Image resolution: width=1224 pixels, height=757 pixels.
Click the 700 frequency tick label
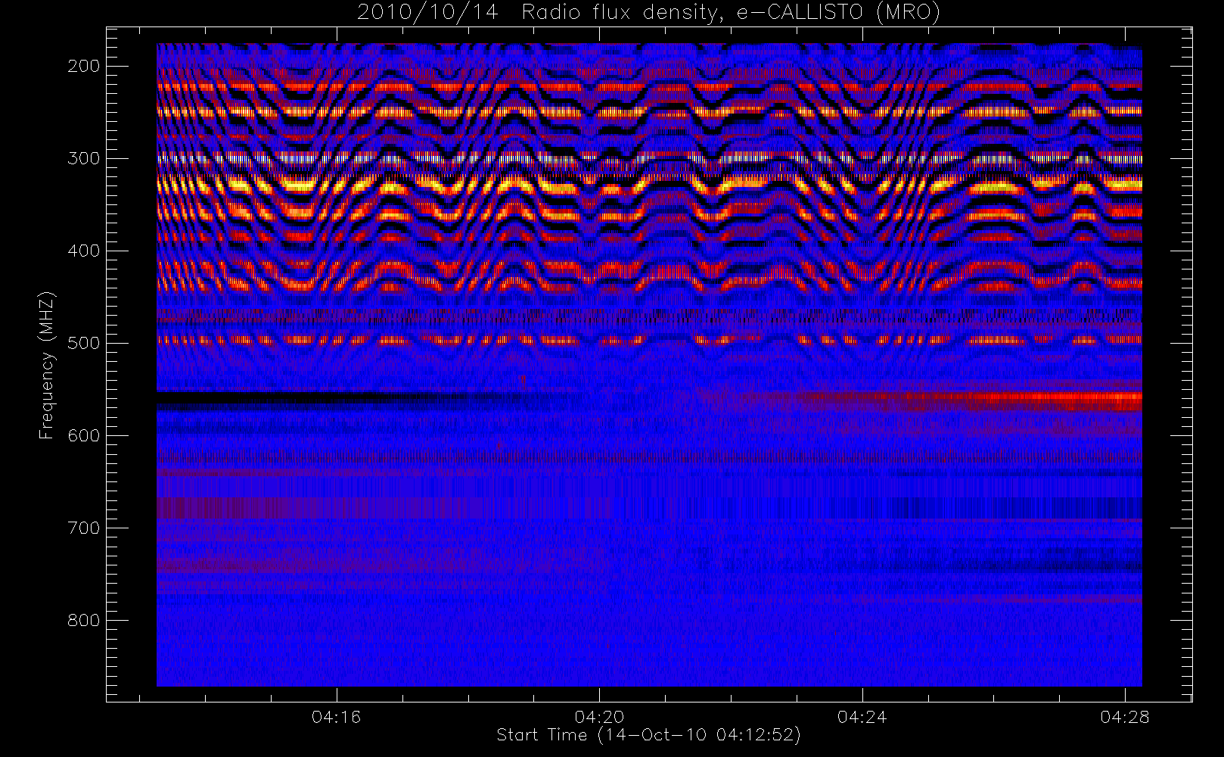tap(84, 528)
